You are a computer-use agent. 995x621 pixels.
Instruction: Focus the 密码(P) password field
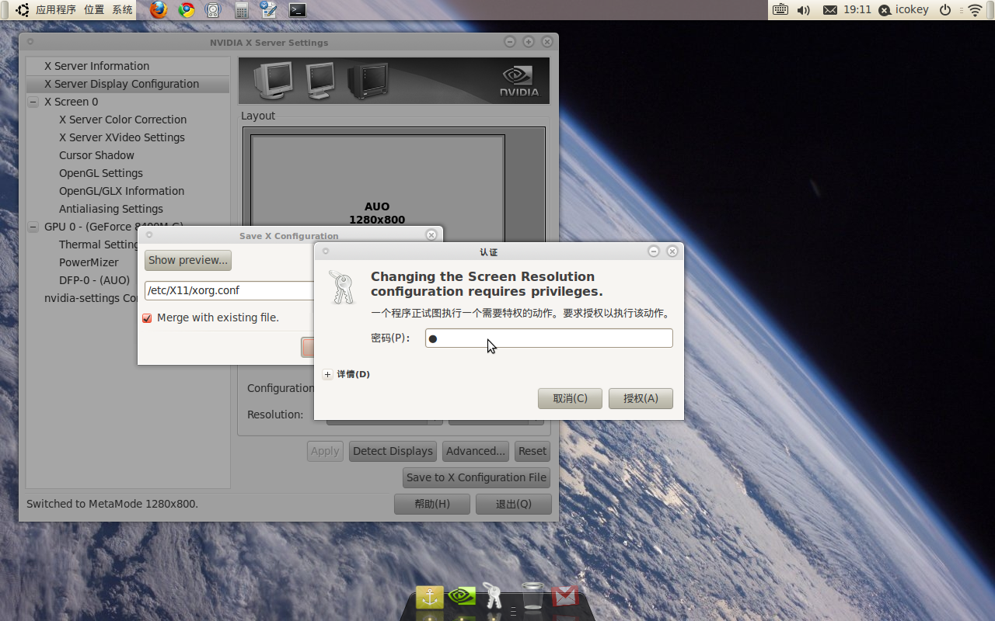(549, 338)
